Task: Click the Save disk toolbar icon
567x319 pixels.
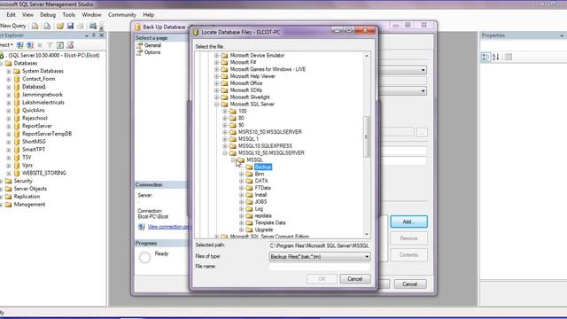Action: click(x=70, y=26)
